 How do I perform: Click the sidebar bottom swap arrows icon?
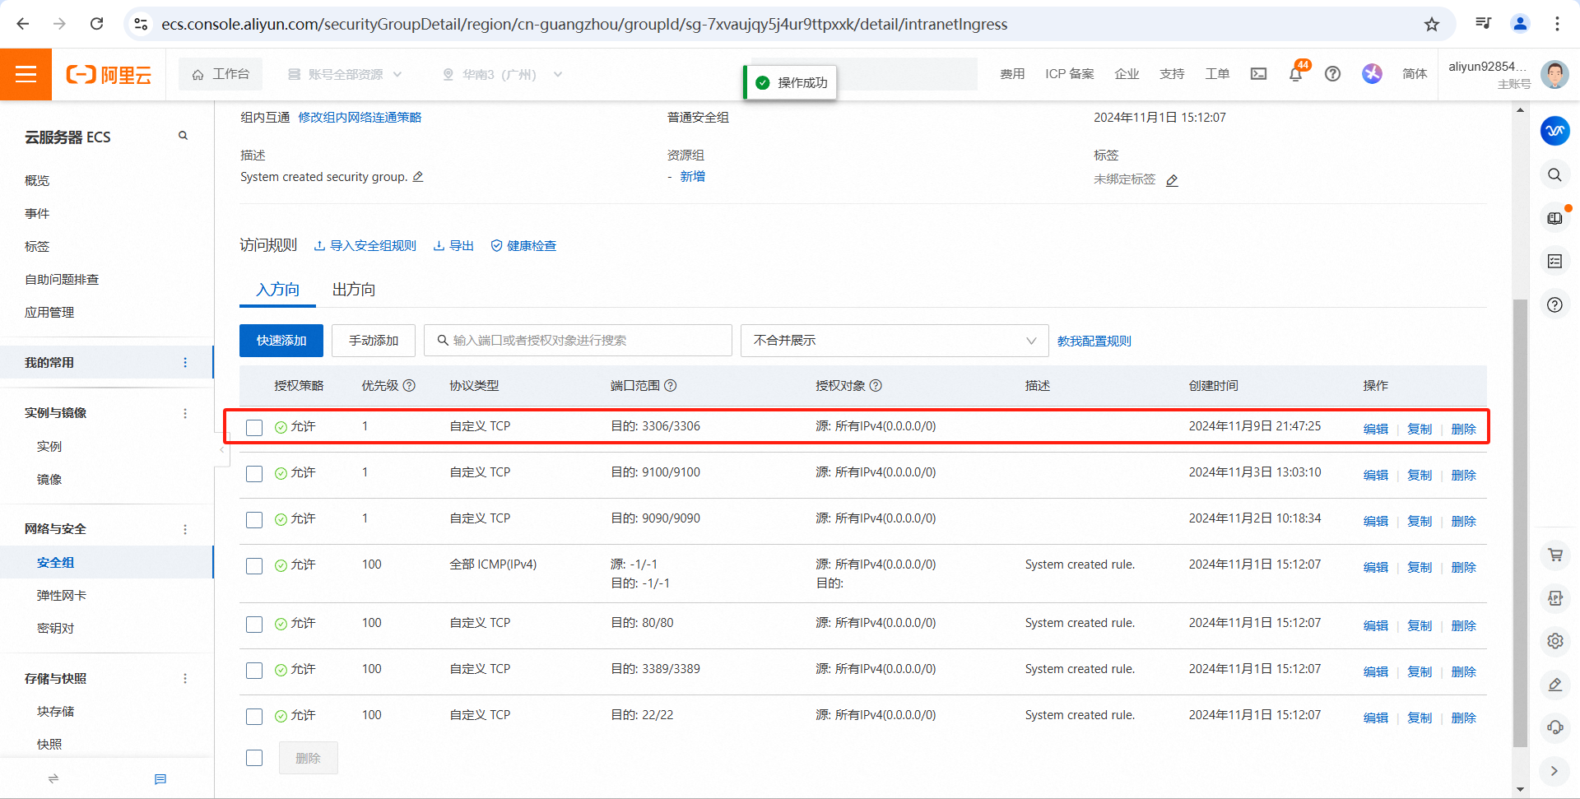[53, 778]
